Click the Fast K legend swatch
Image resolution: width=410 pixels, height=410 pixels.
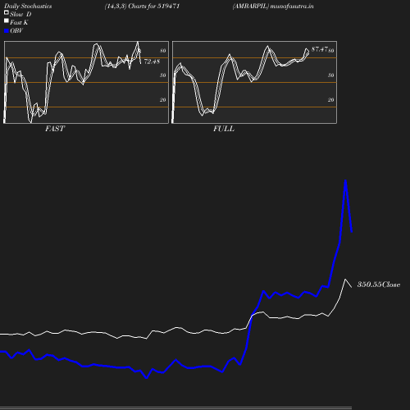pyautogui.click(x=7, y=20)
